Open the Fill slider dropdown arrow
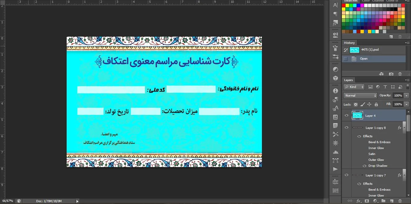Screen dimensions: 411x204 [x=407, y=104]
